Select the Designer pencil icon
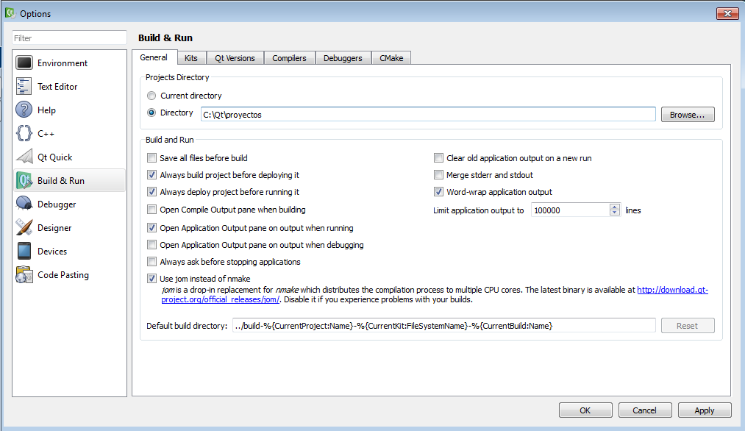 24,227
